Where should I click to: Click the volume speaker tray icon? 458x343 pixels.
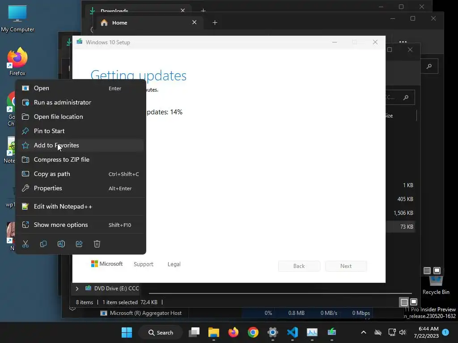(403, 332)
